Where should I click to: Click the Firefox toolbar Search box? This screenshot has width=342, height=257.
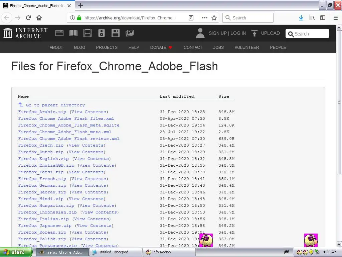(x=248, y=18)
